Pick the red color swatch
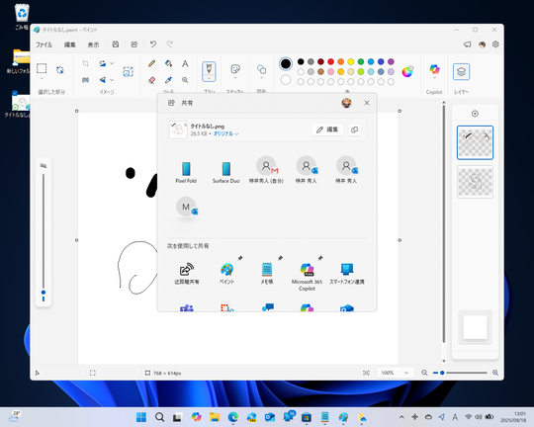The height and width of the screenshot is (427, 534). [x=330, y=61]
